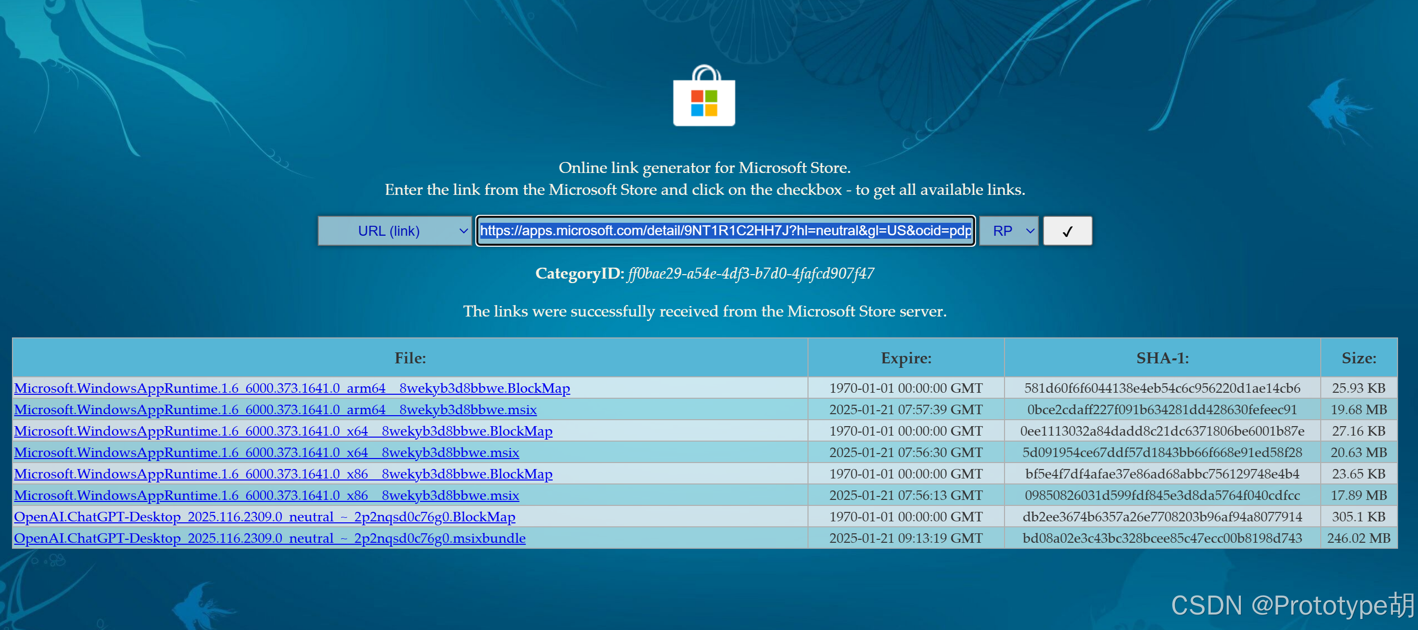1418x630 pixels.
Task: Click the 246.02 MB size cell
Action: click(1359, 538)
